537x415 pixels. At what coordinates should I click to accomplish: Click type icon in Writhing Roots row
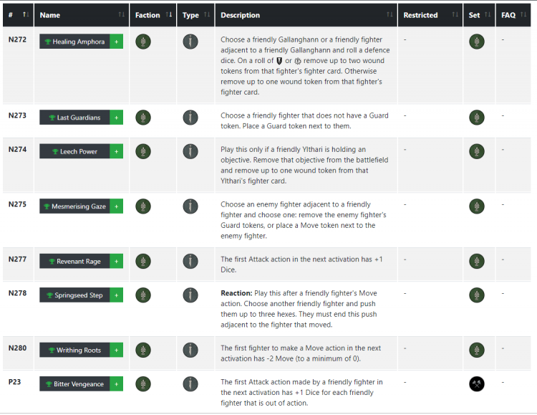[190, 350]
